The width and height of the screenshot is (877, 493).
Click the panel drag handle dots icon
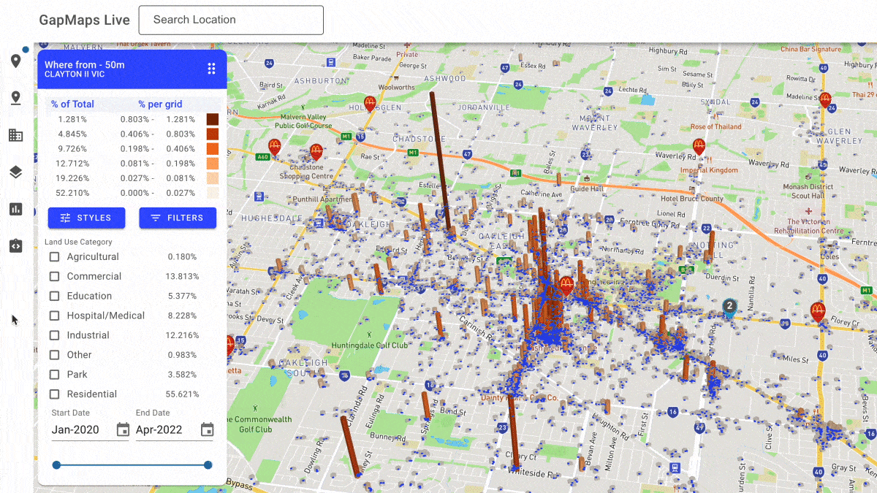(x=211, y=69)
